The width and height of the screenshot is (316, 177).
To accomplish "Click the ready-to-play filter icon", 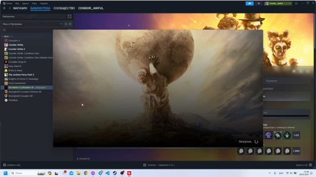I will pyautogui.click(x=70, y=24).
